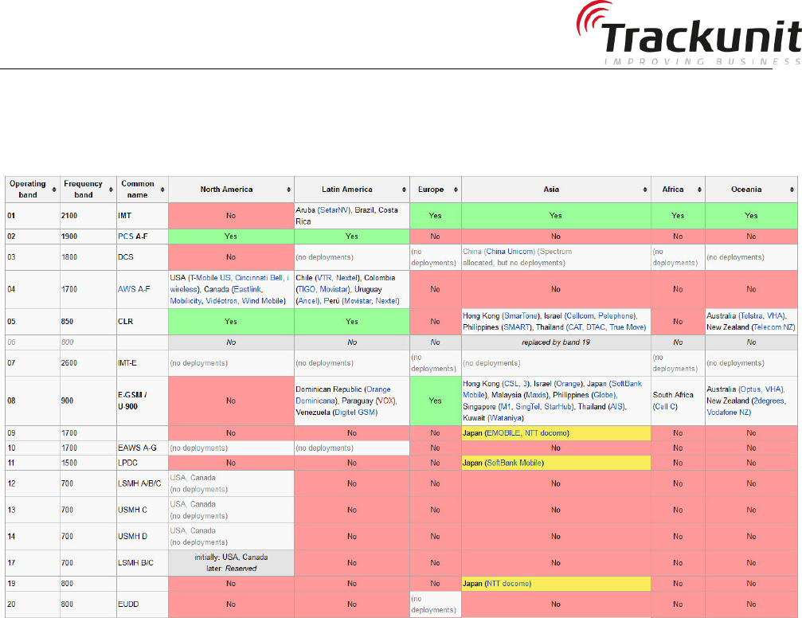Sort the North America column arrows
The width and height of the screenshot is (802, 618).
(x=288, y=190)
